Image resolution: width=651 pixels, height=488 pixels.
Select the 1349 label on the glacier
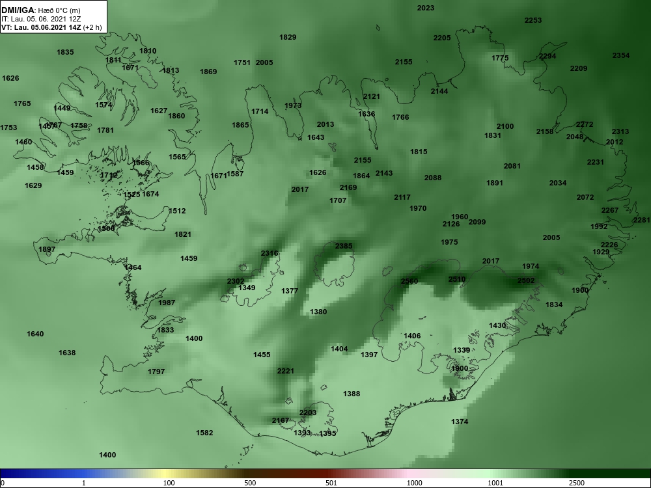click(247, 288)
